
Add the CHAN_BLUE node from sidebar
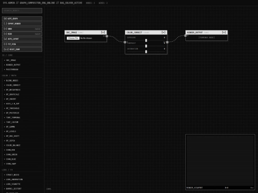point(22,159)
